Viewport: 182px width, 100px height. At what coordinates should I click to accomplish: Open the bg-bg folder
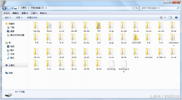37,27
